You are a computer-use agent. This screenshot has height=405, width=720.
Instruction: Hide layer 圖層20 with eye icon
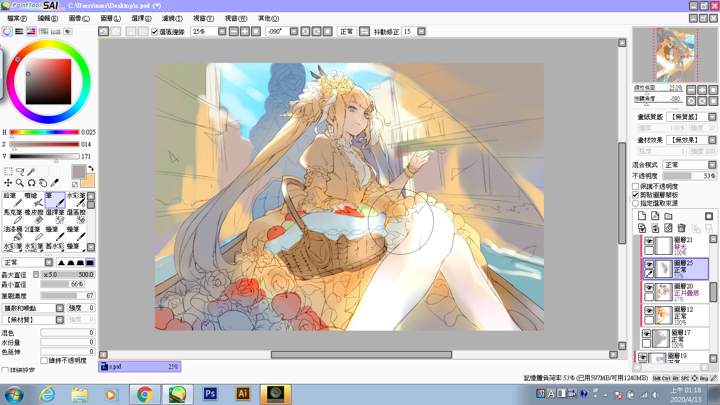tap(649, 287)
